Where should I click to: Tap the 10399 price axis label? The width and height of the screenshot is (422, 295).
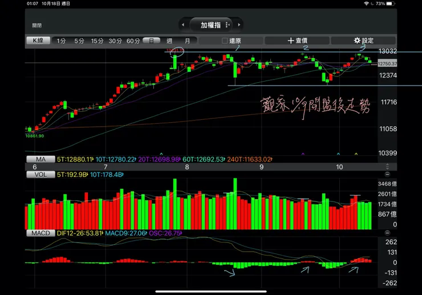click(388, 153)
